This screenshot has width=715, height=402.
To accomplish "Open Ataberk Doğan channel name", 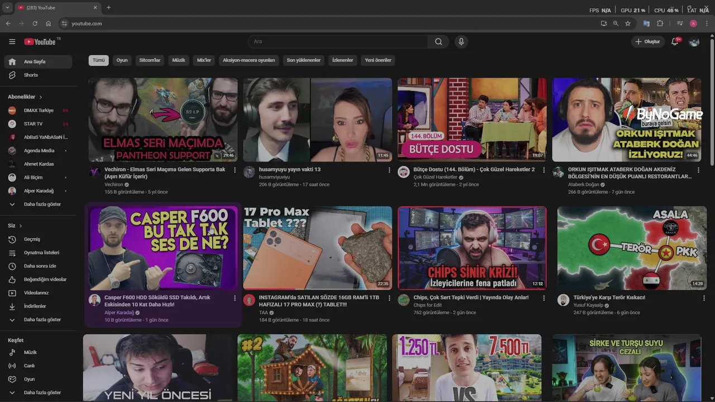I will point(584,184).
